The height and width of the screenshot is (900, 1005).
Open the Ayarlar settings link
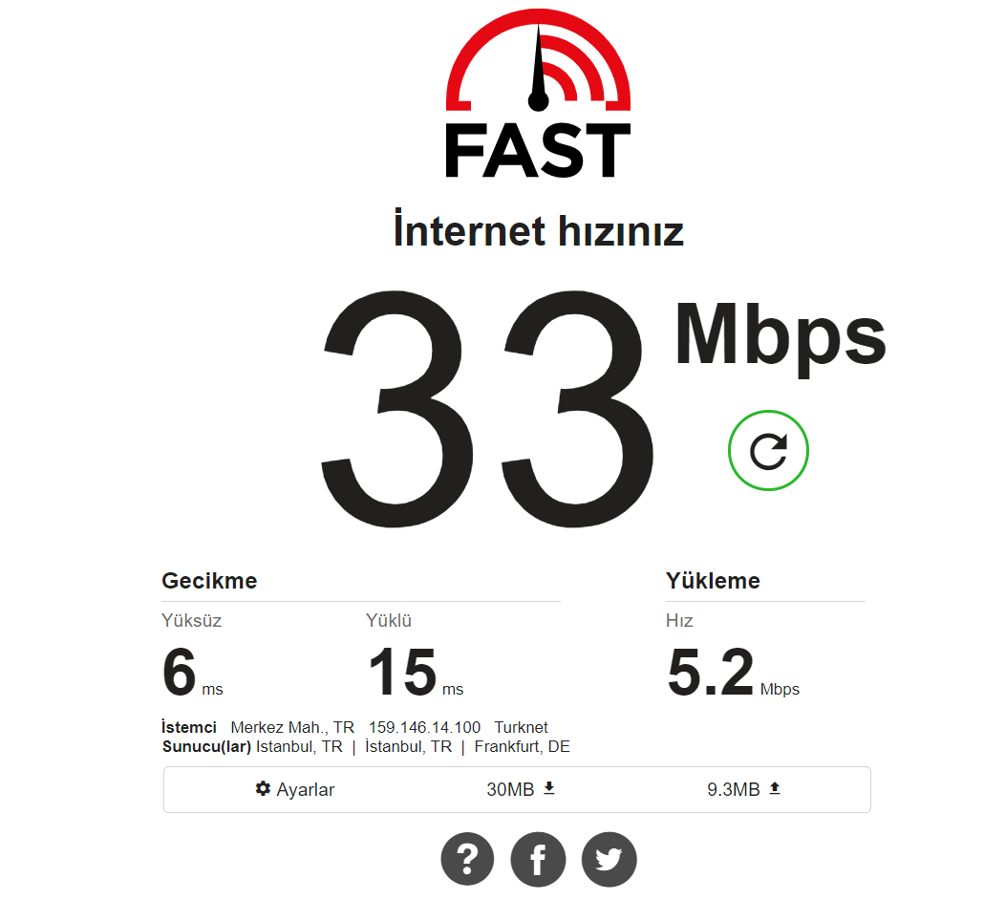(295, 789)
